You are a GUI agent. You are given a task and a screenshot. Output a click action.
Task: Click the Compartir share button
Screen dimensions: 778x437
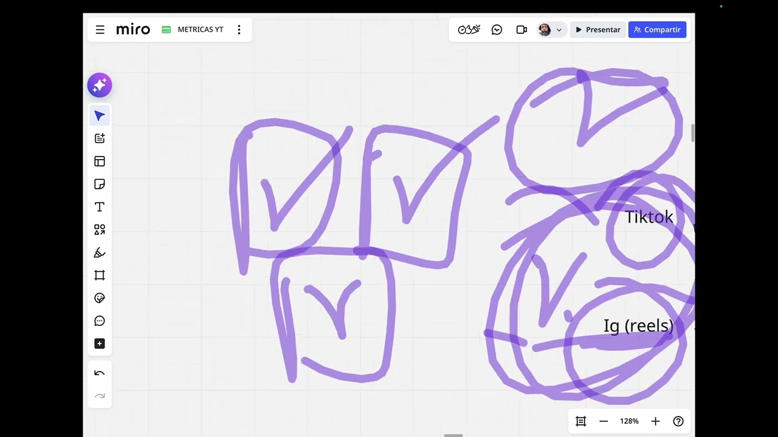(x=657, y=30)
